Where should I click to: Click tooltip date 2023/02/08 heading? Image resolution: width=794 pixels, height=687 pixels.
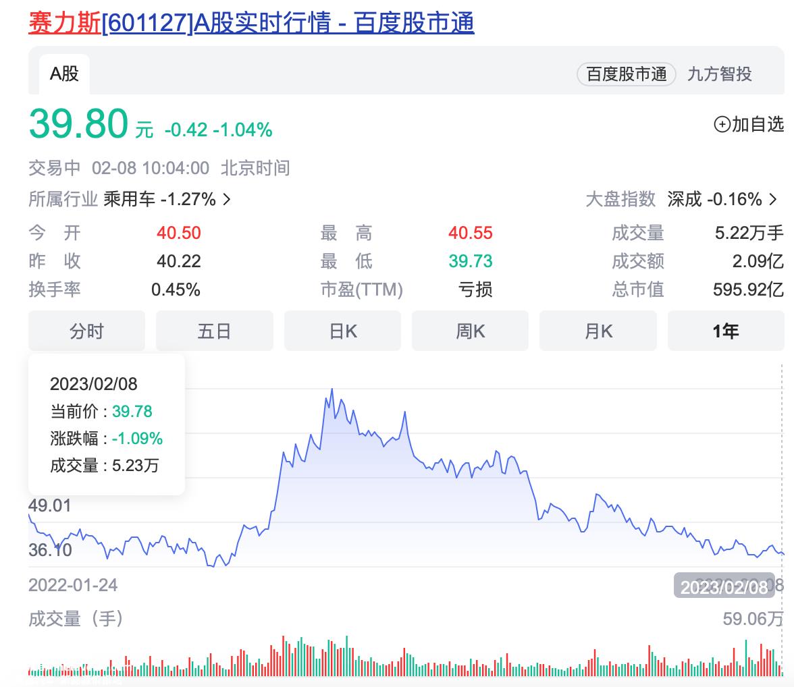point(94,384)
